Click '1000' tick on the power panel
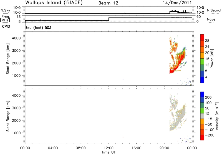 (16, 75)
